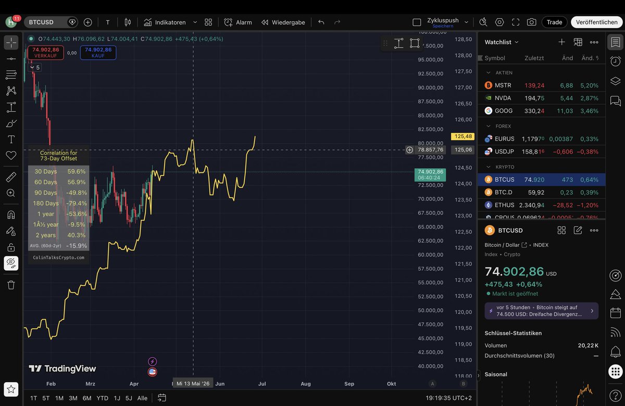Open the object tree layers panel
The height and width of the screenshot is (406, 625).
[x=615, y=81]
